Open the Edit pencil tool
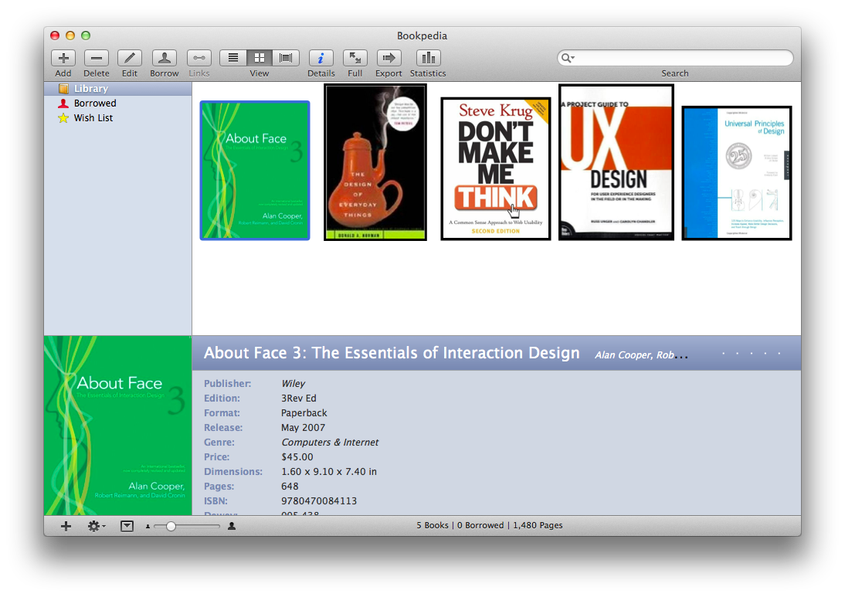Screen dimensions: 845x597 click(x=129, y=58)
